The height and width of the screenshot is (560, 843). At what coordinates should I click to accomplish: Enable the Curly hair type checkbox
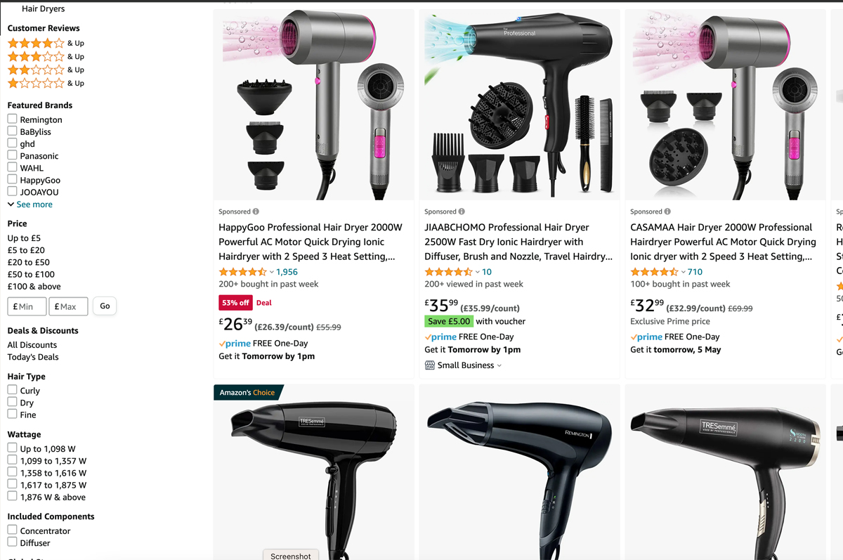point(12,390)
